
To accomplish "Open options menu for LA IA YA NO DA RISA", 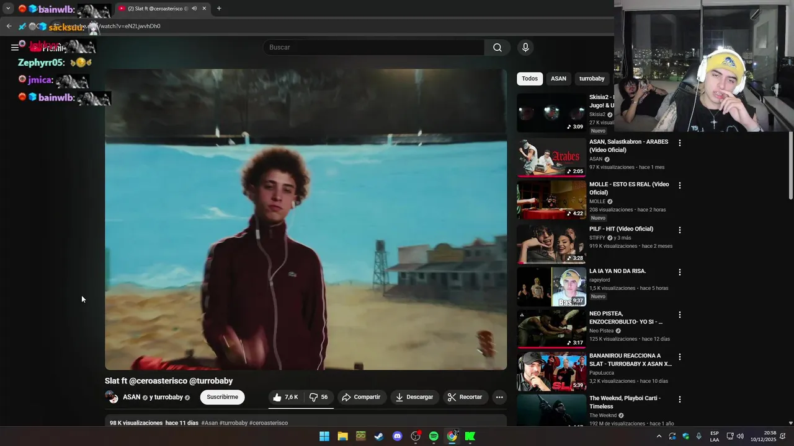I will pyautogui.click(x=680, y=272).
